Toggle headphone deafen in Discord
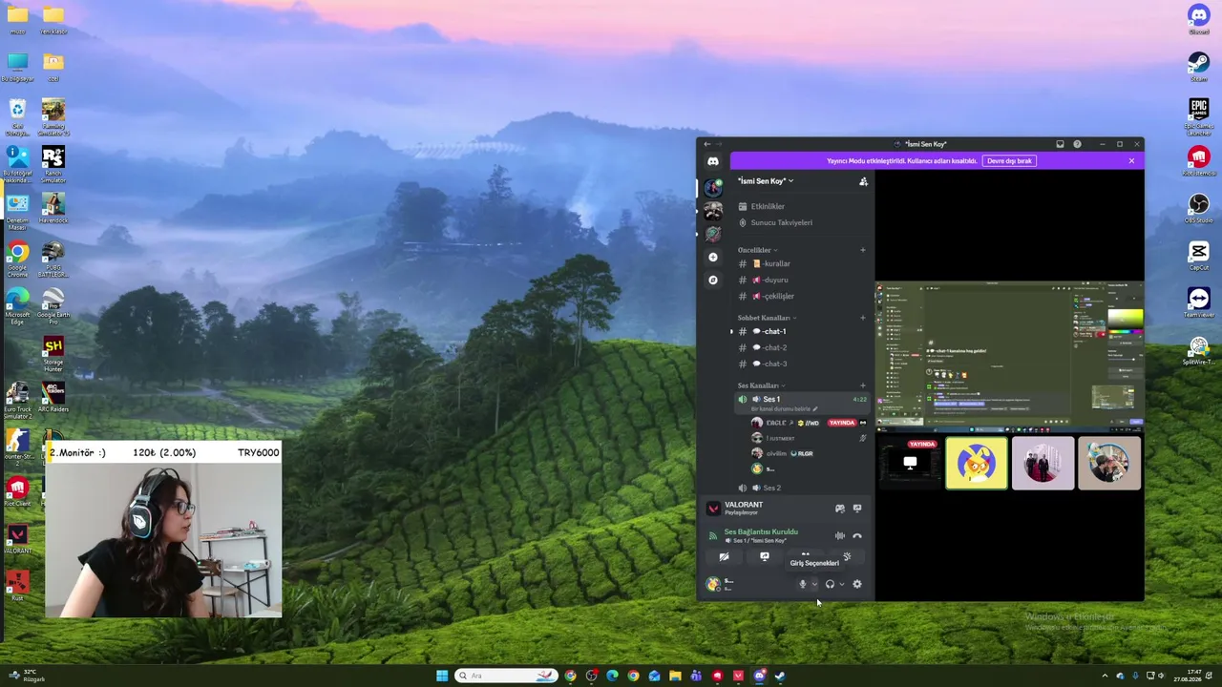1222x687 pixels. click(830, 584)
